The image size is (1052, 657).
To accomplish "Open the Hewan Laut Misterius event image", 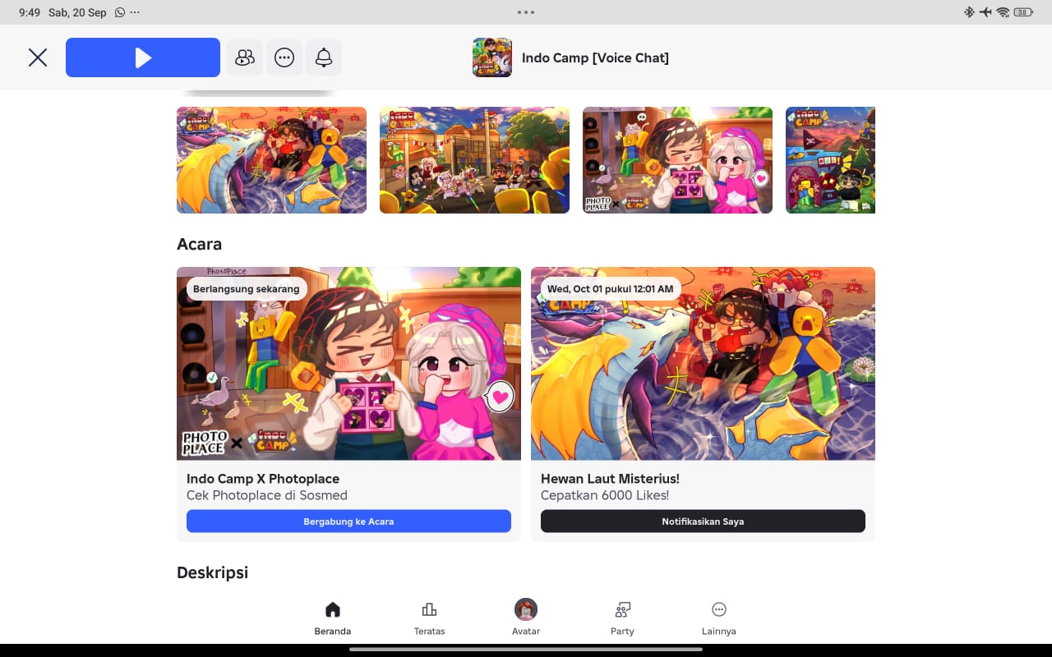I will [703, 363].
